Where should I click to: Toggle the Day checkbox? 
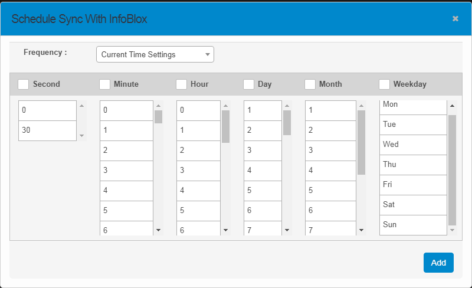click(x=248, y=84)
